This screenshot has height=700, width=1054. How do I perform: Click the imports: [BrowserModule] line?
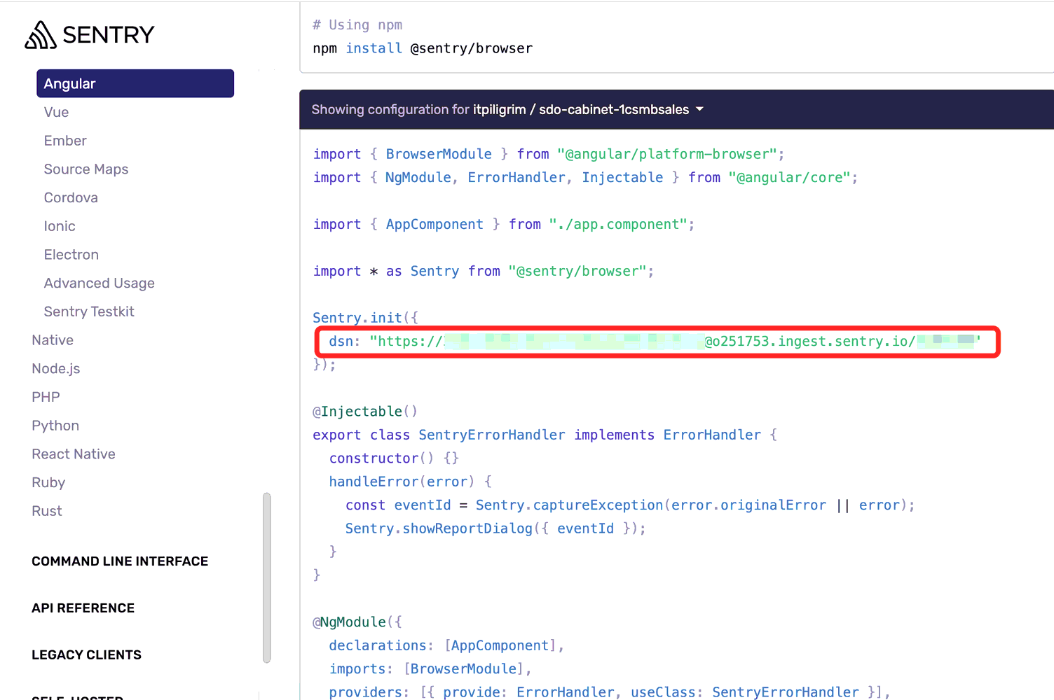430,669
